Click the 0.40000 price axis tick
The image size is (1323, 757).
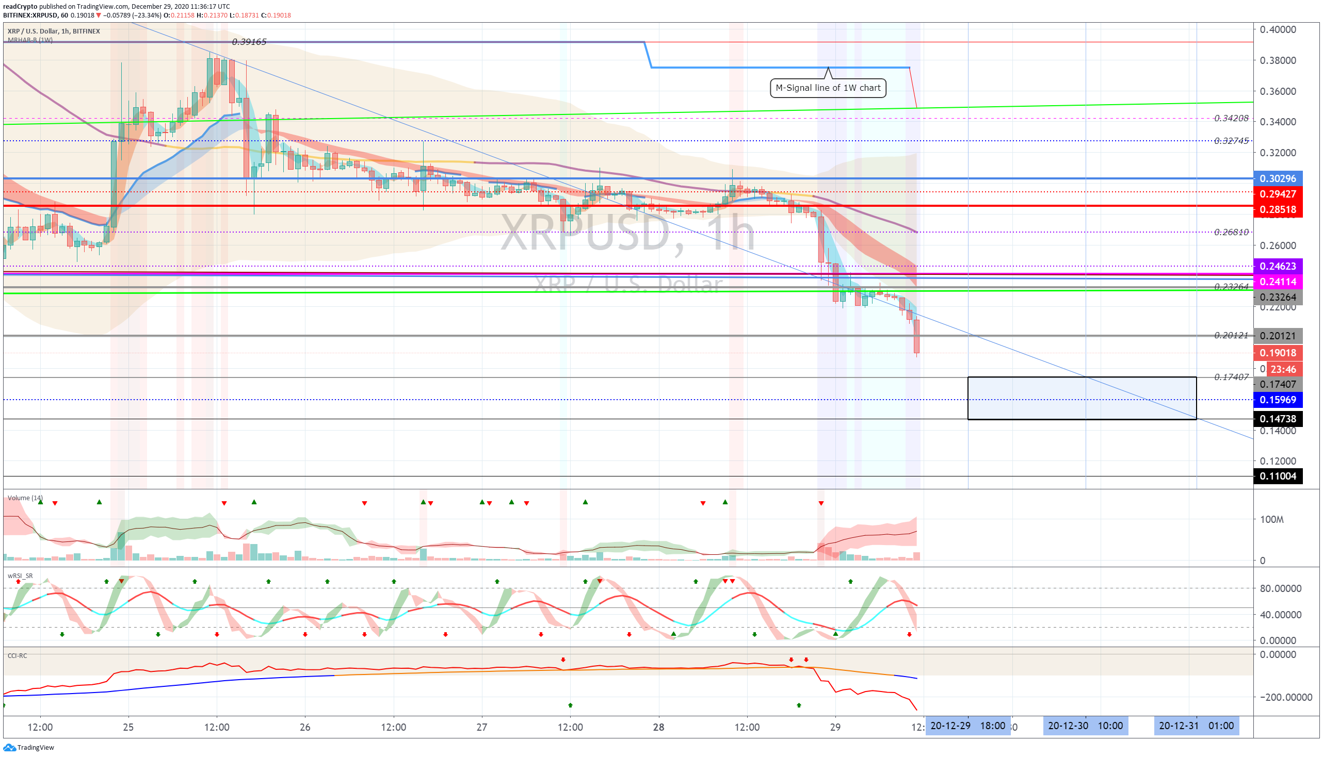click(1277, 29)
